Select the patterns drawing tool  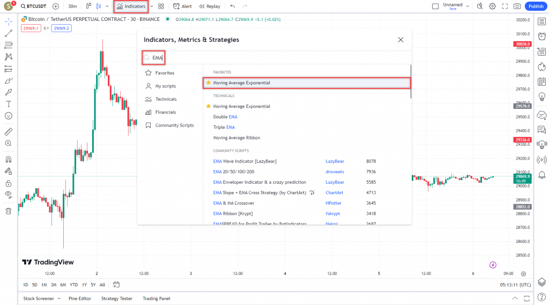coord(9,57)
